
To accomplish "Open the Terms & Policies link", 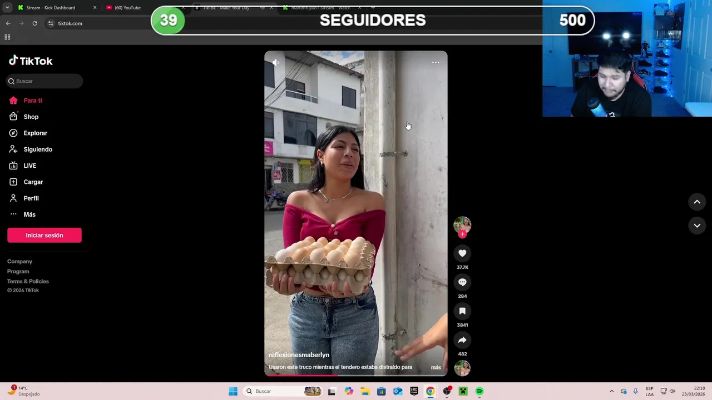I will [x=28, y=281].
